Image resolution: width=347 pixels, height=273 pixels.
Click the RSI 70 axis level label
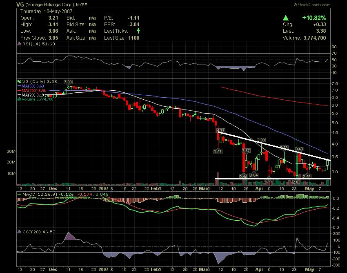click(x=334, y=54)
